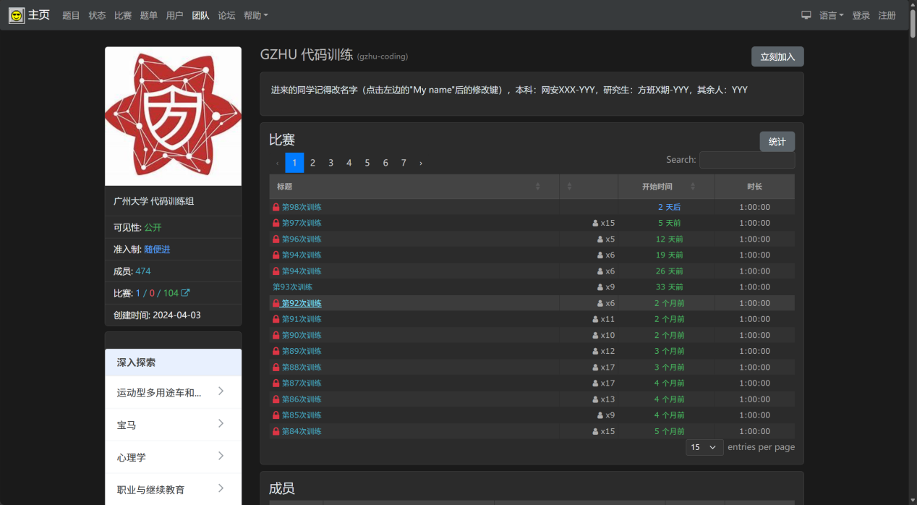Click the 2 天后 start time cell
The width and height of the screenshot is (917, 505).
point(669,207)
